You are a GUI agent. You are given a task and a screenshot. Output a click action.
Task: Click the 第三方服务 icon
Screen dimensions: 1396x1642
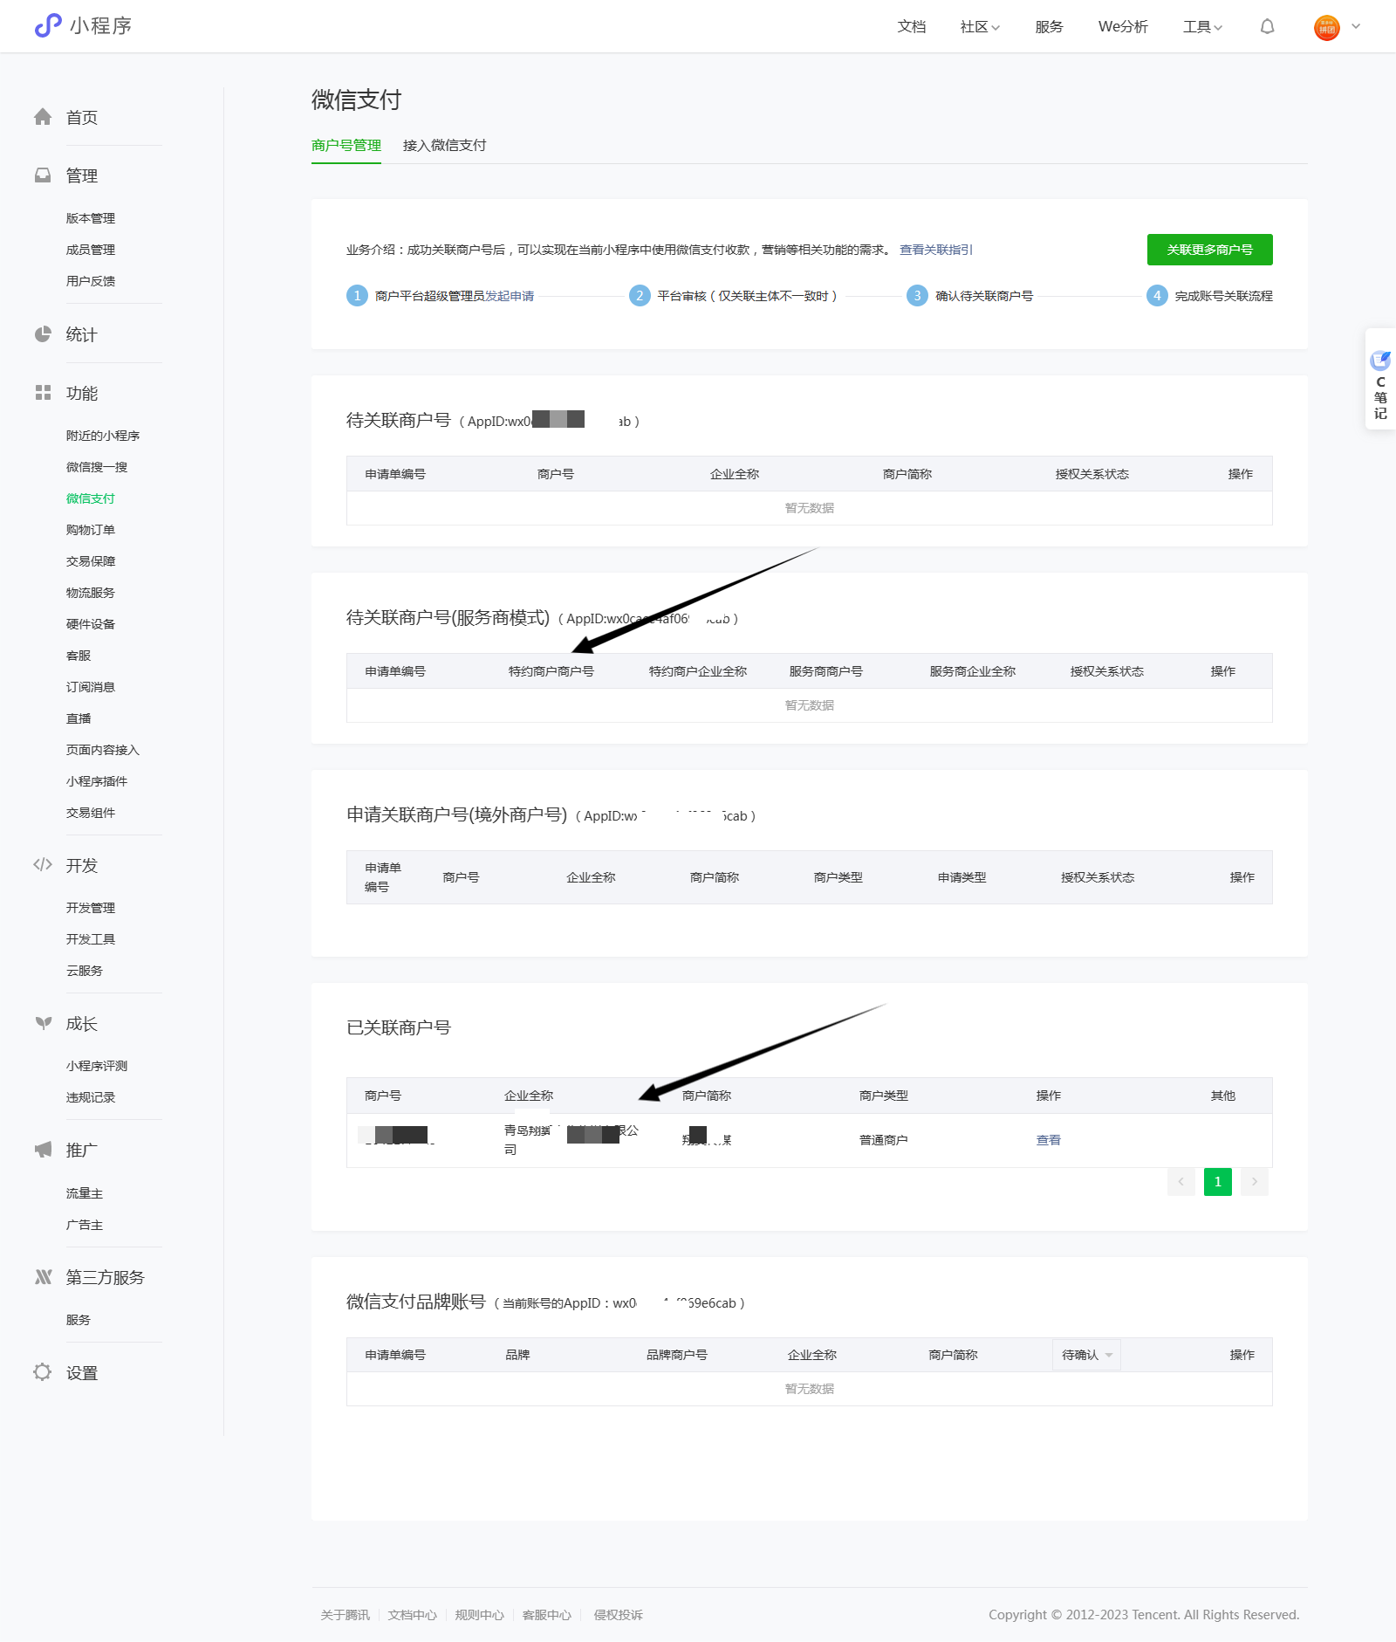[x=43, y=1277]
